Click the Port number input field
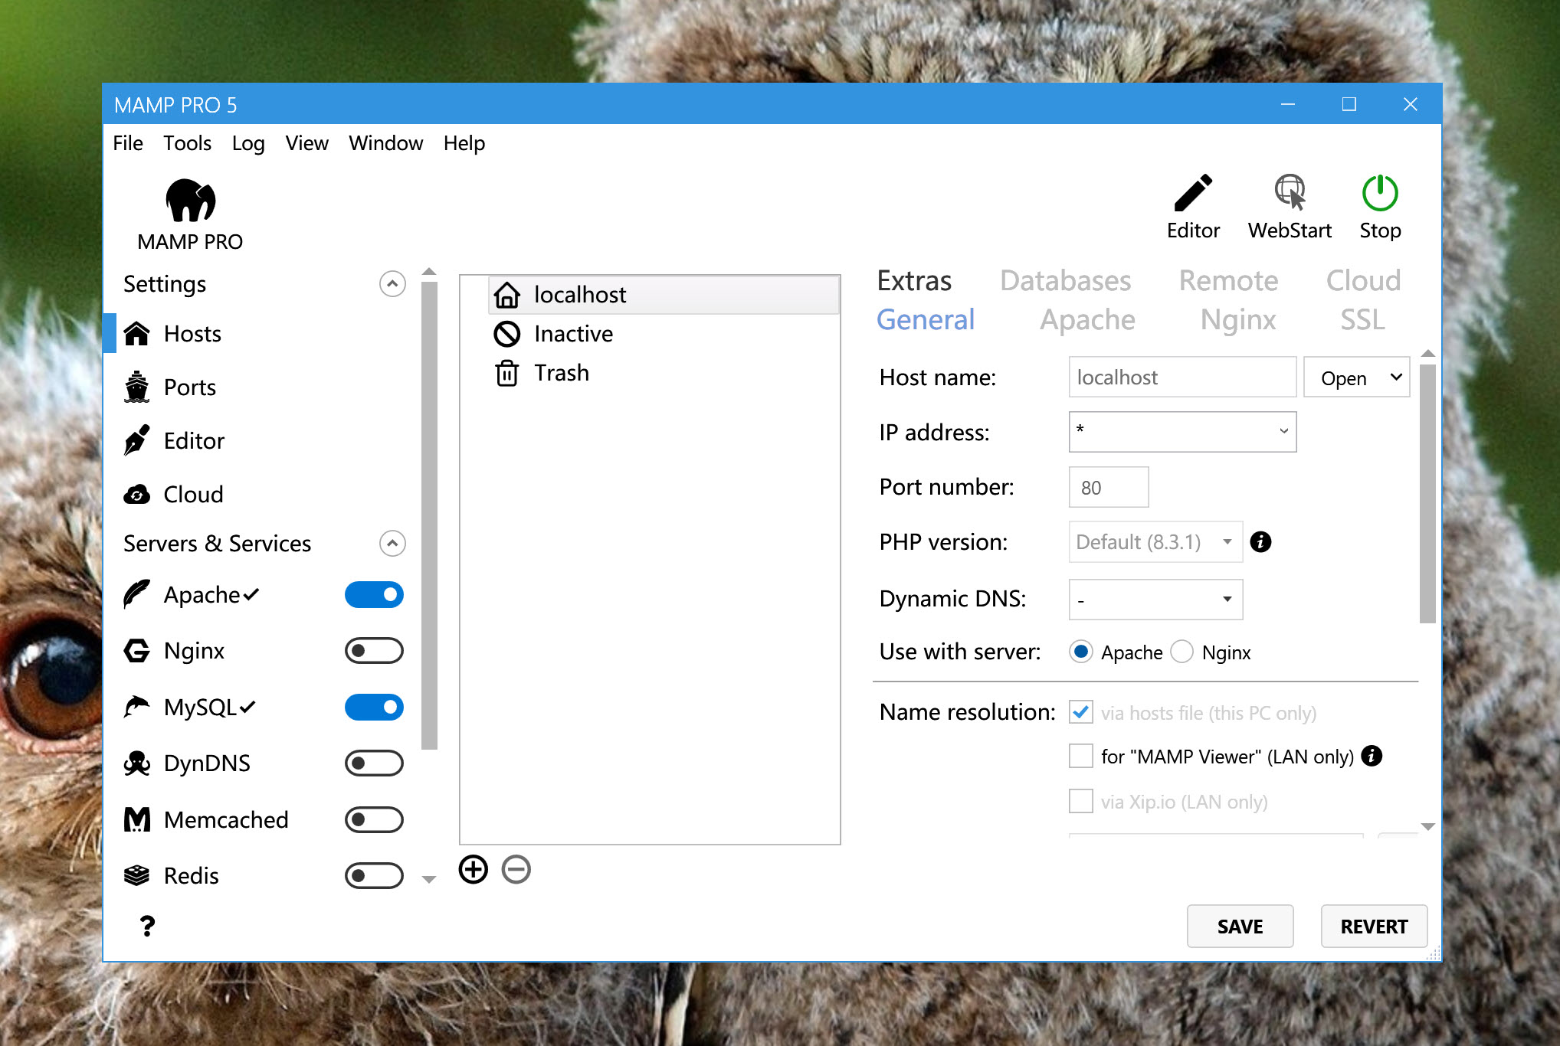Screen dimensions: 1560x1046 1109,487
